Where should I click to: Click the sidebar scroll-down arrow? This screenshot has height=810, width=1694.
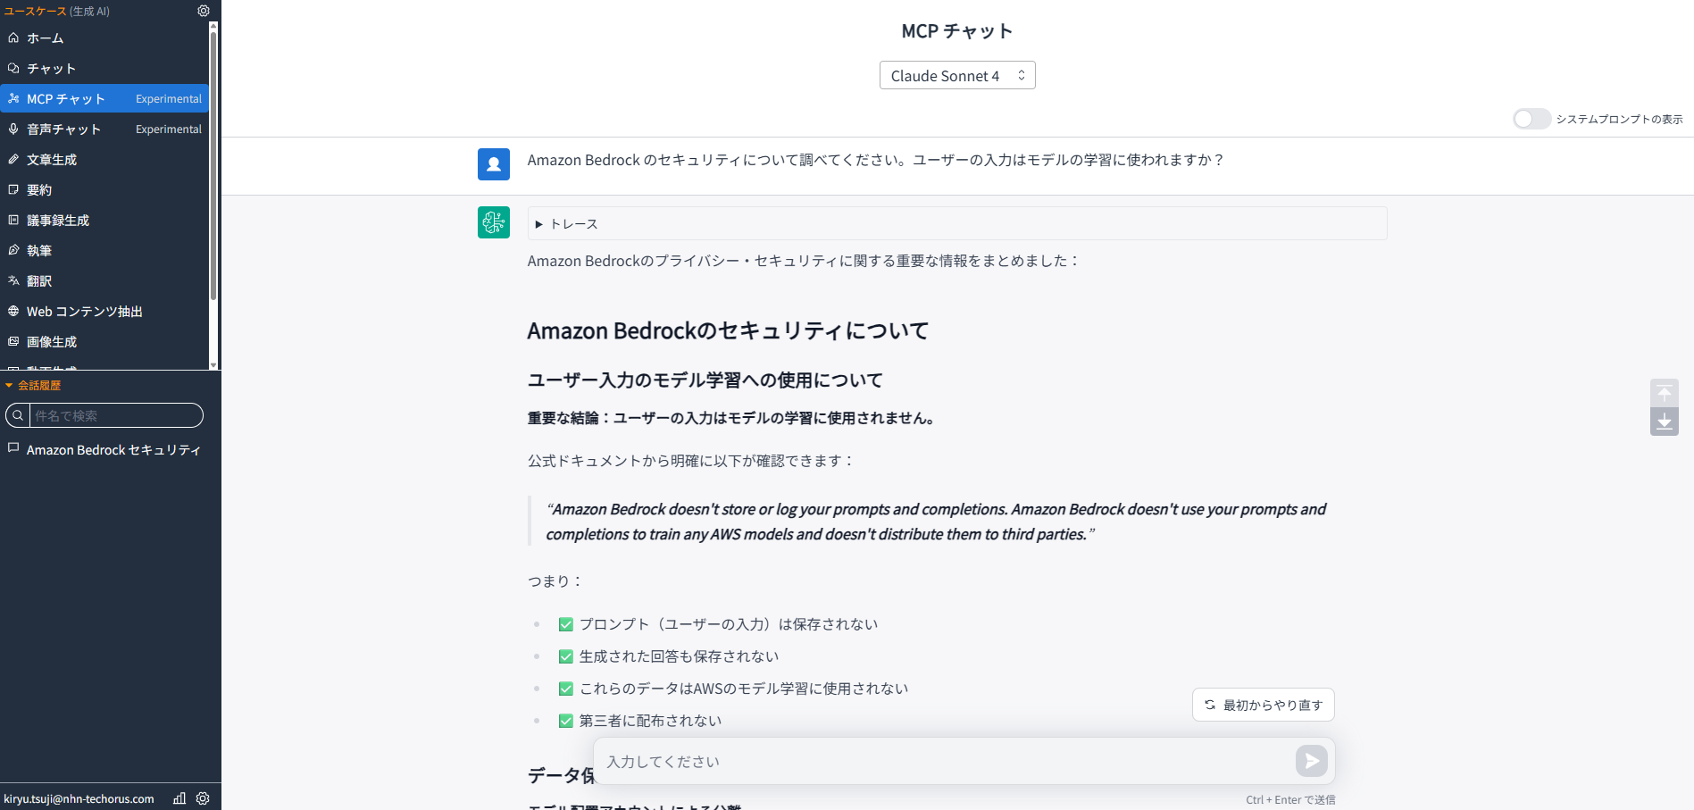(213, 364)
